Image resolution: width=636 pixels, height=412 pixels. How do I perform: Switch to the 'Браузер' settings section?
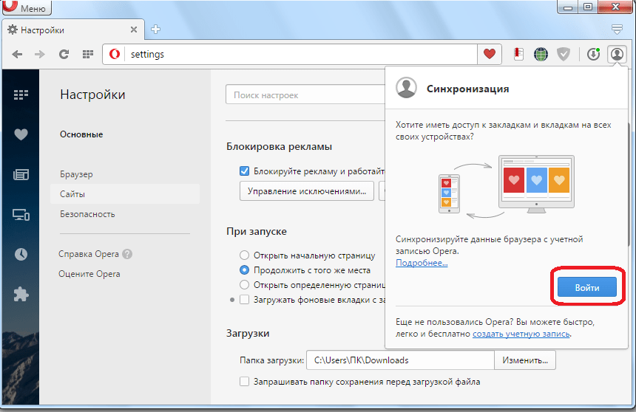(76, 174)
